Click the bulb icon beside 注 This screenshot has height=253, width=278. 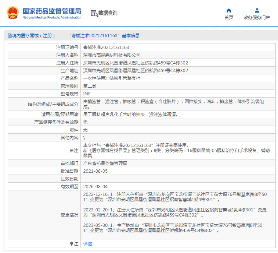tap(72, 243)
